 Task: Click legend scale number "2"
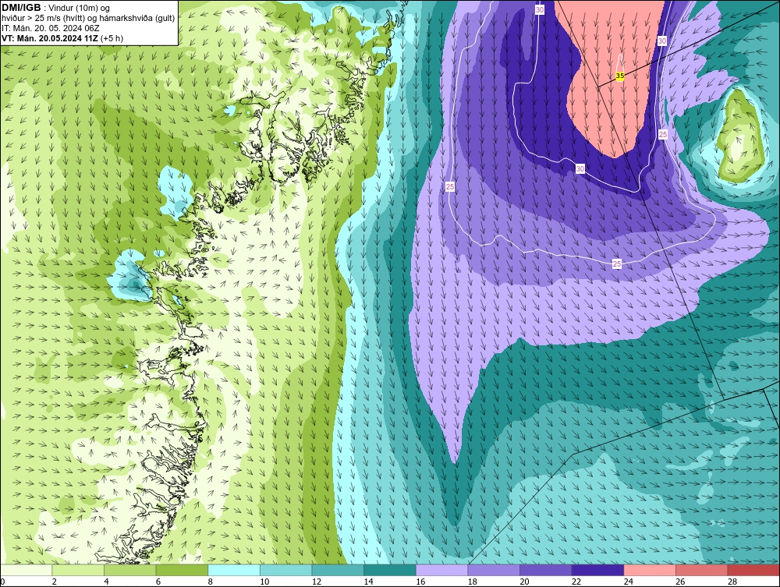[55, 582]
